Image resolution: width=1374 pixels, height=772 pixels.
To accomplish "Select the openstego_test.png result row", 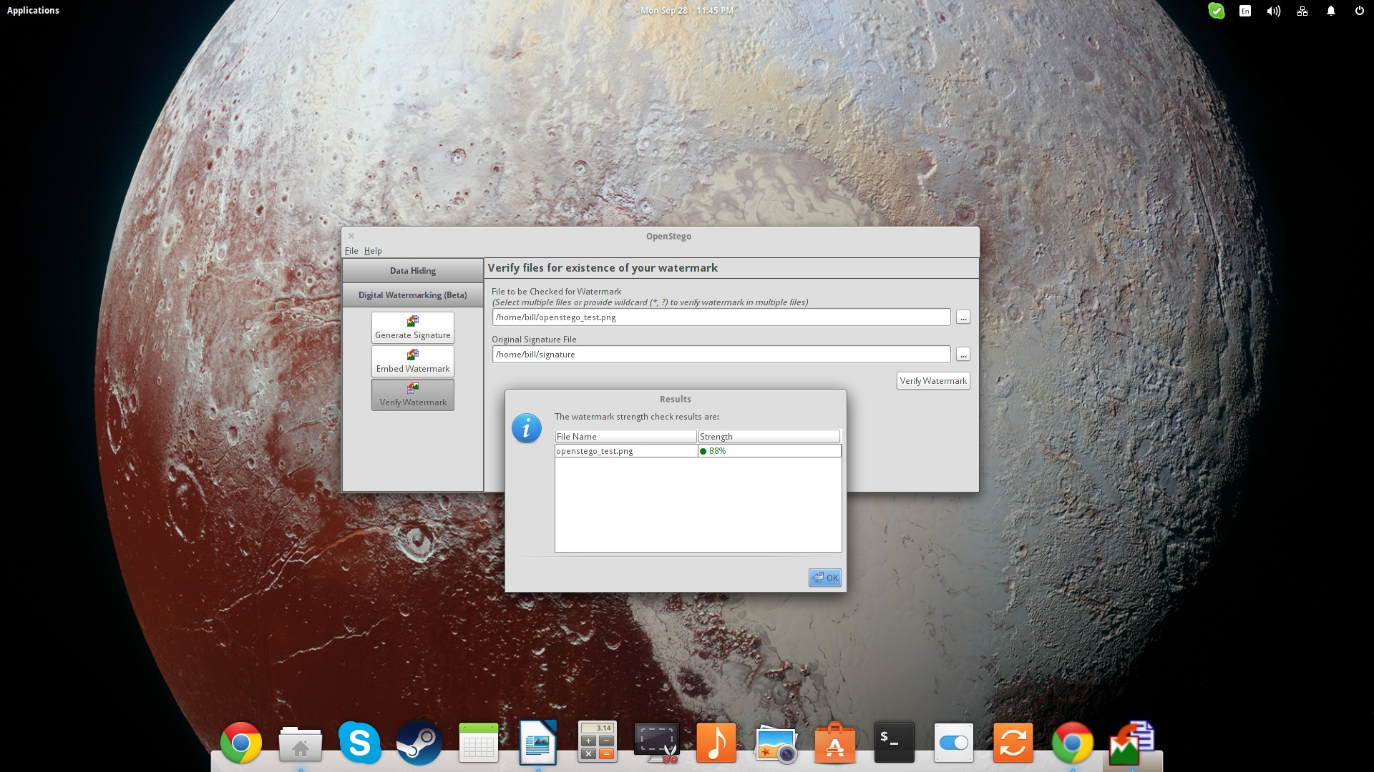I will pyautogui.click(x=698, y=451).
